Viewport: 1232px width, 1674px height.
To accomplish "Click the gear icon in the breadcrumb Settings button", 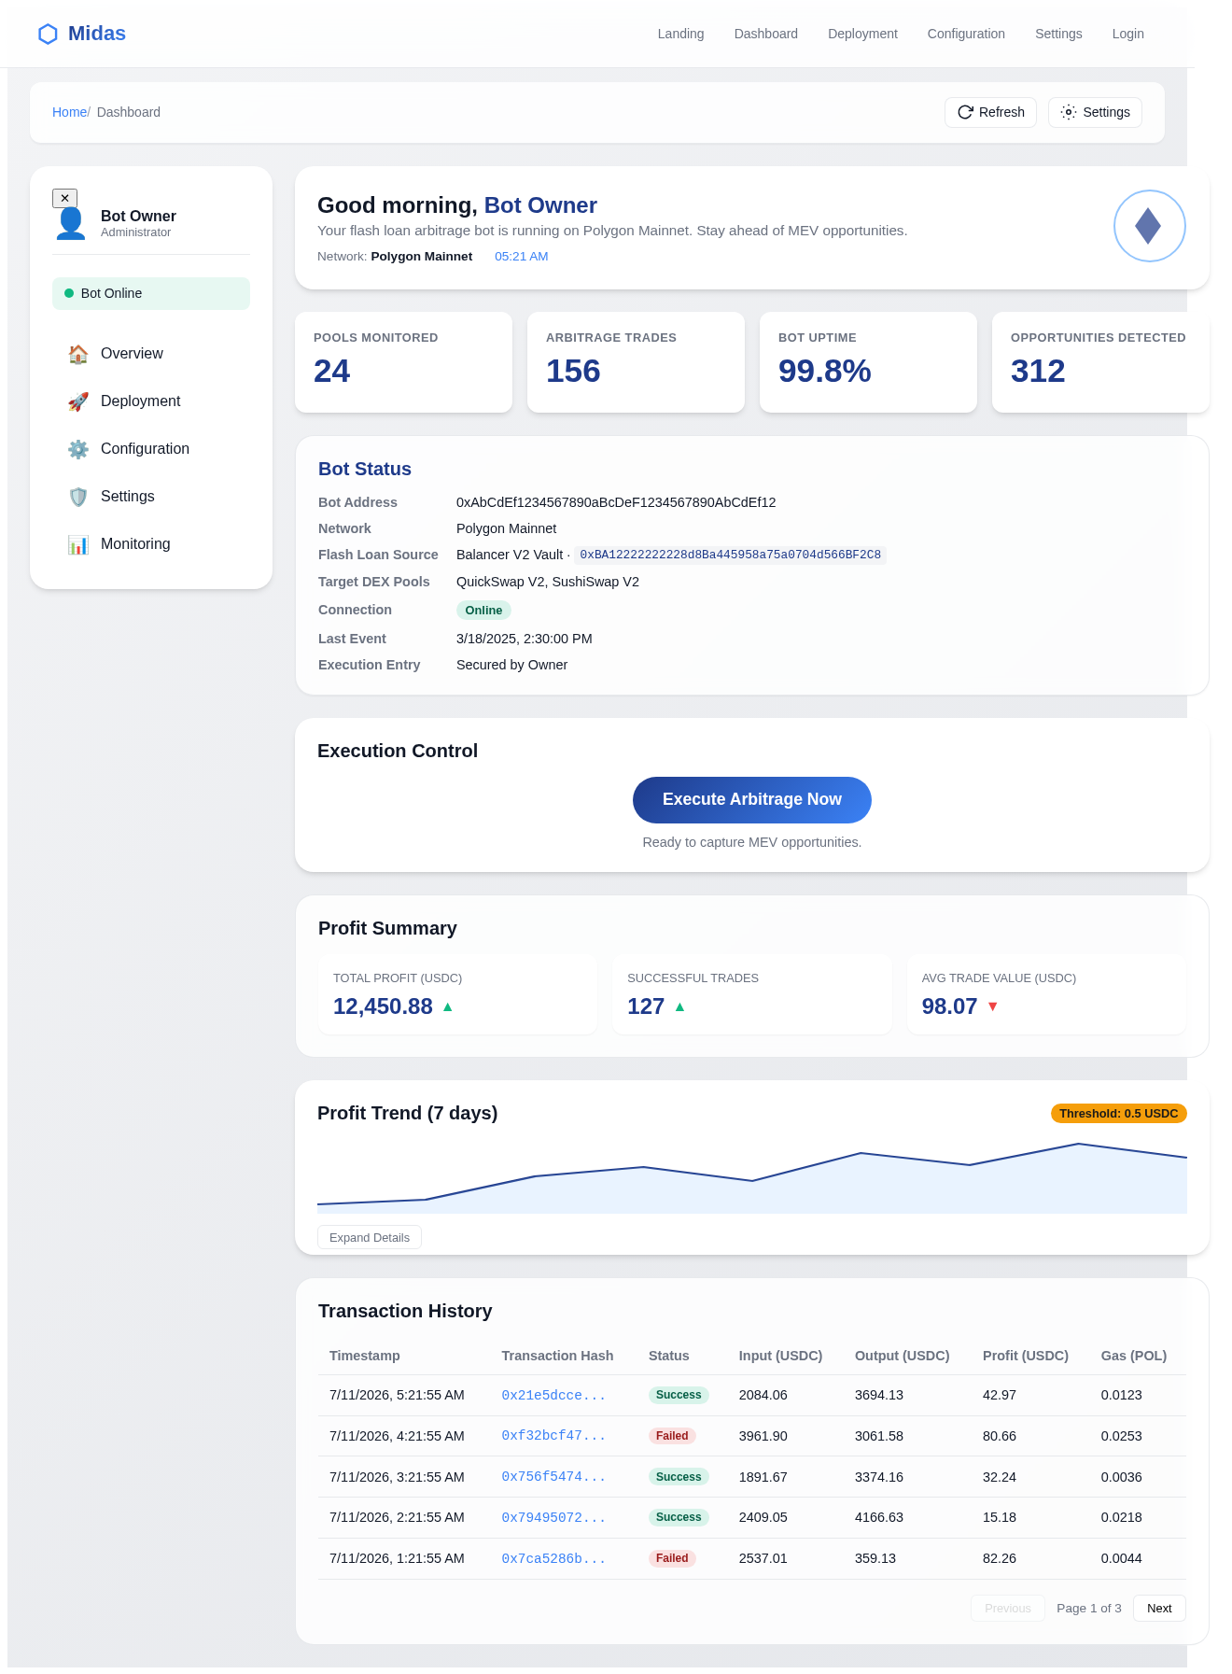I will tap(1069, 112).
